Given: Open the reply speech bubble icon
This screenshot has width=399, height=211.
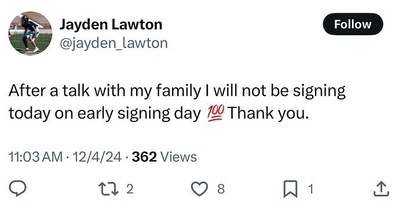Looking at the screenshot, I should pyautogui.click(x=17, y=188).
